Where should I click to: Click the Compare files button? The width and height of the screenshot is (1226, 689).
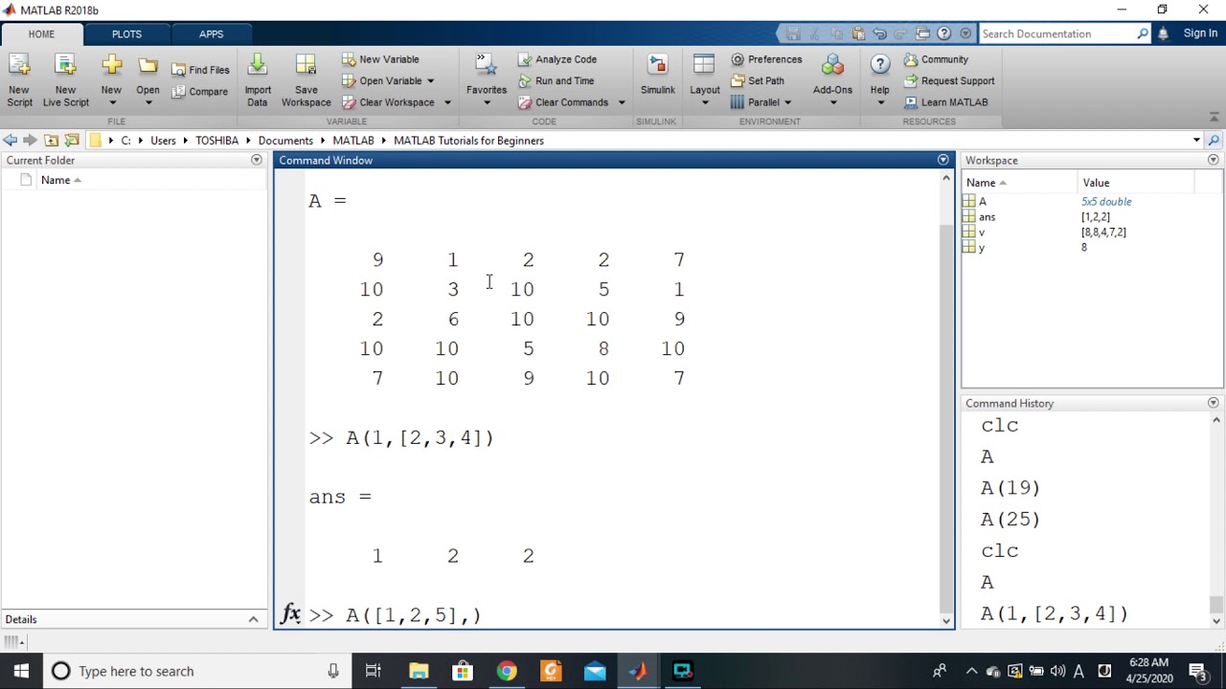(201, 92)
